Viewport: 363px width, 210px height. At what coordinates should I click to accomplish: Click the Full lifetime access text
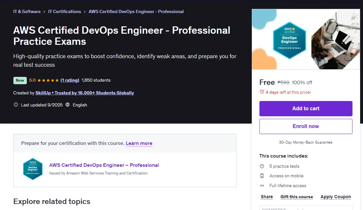tap(288, 186)
